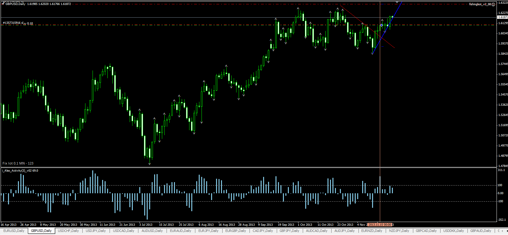508x235 pixels.
Task: Click the arrow icon beside the GBPUSD,Daily title
Action: coord(3,4)
